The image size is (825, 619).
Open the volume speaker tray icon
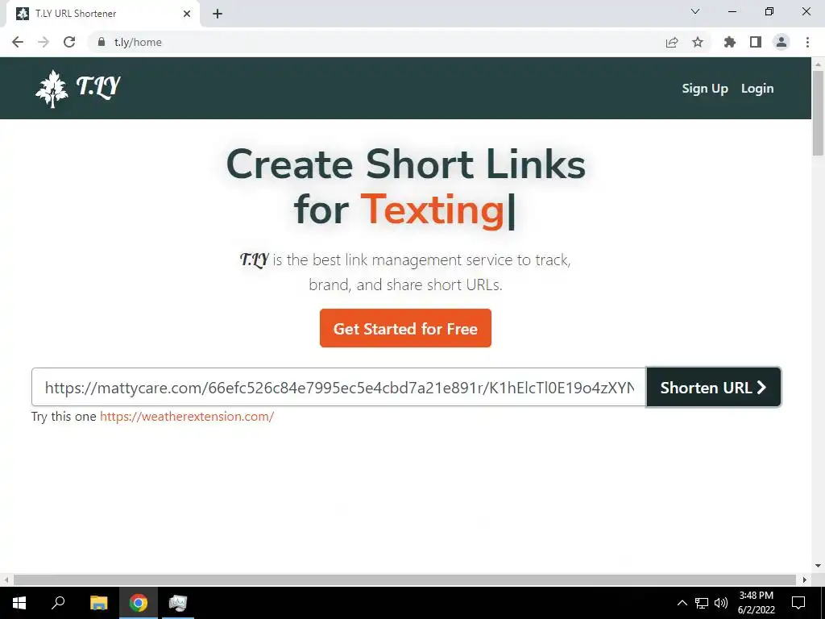coord(721,603)
